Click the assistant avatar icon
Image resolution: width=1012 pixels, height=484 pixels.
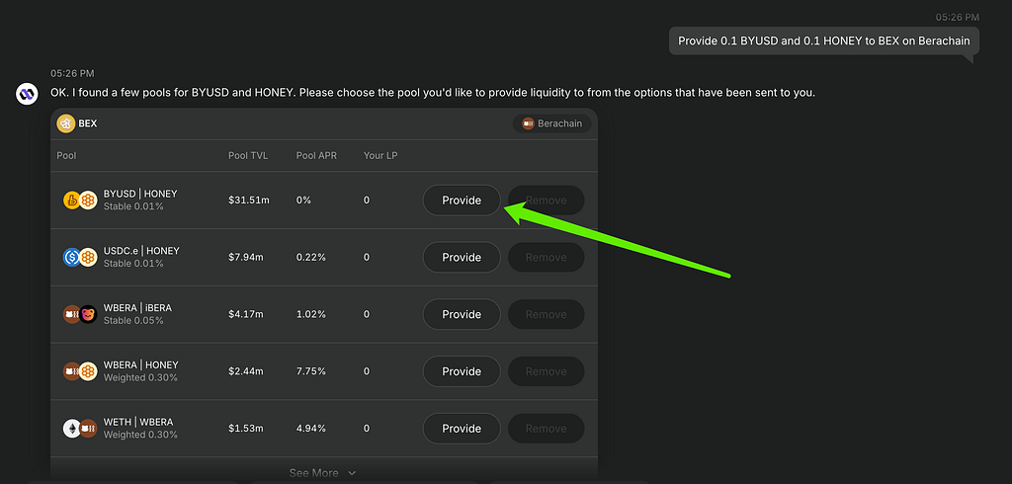(x=26, y=94)
